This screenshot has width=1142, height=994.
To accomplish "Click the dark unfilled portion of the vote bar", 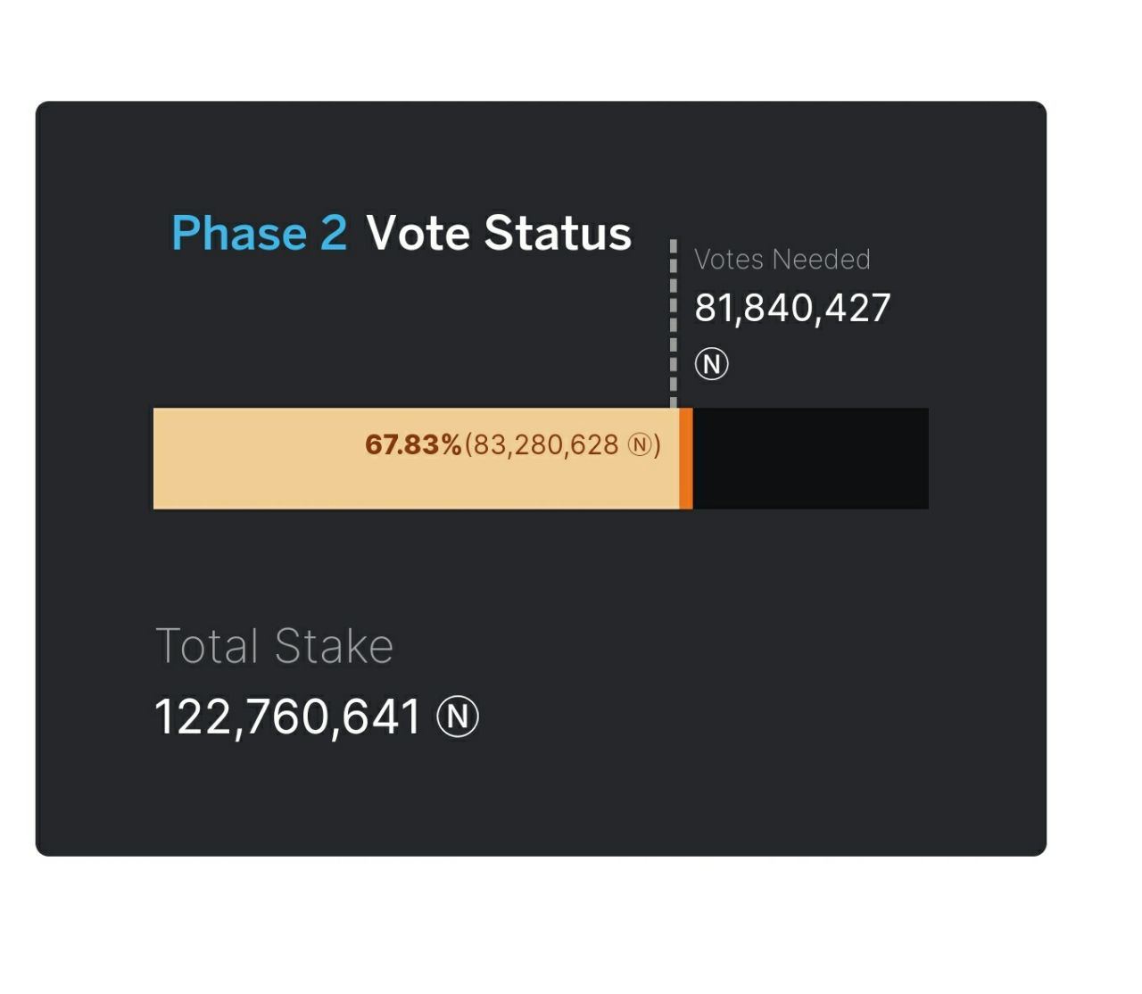I will pos(811,459).
